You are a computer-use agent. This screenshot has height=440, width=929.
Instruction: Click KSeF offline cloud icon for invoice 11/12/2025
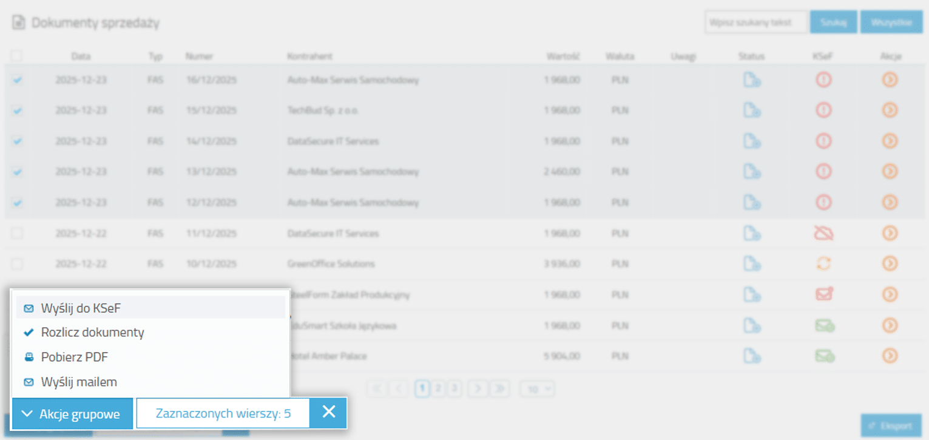823,233
